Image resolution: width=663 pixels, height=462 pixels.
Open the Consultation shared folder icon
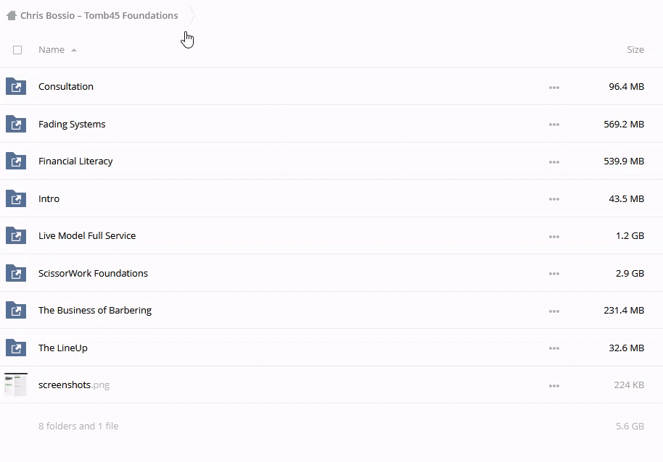click(x=16, y=87)
